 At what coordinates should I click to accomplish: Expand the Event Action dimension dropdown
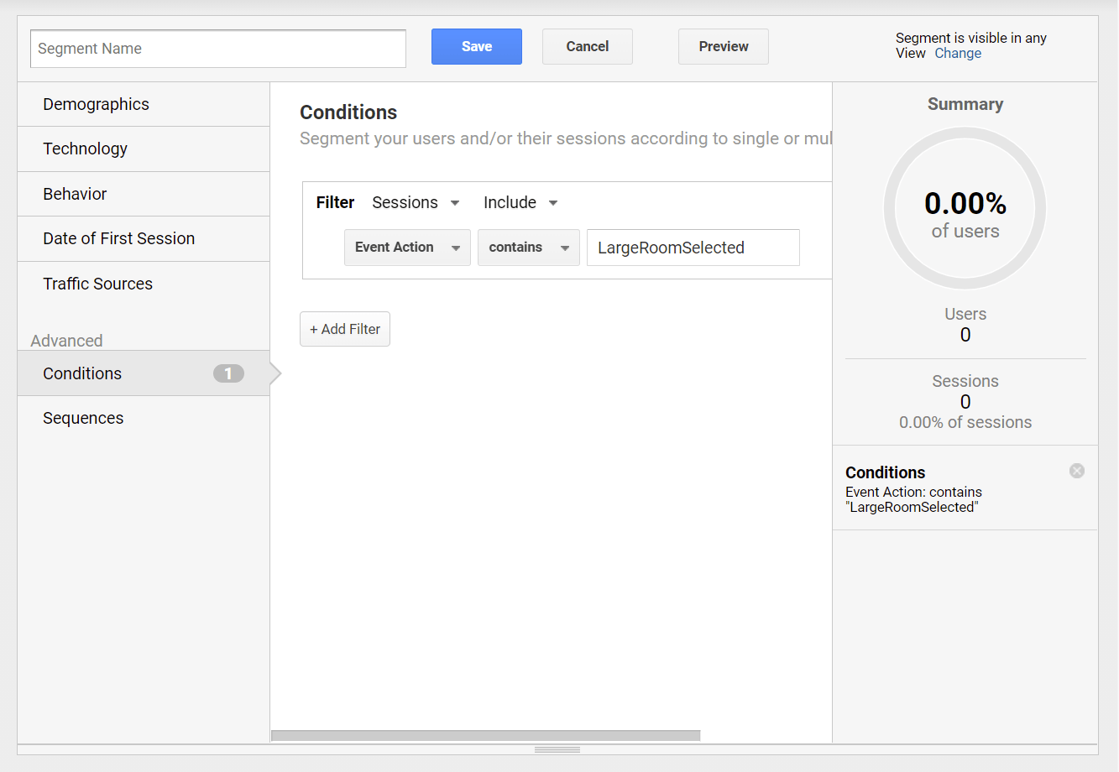[x=407, y=248]
